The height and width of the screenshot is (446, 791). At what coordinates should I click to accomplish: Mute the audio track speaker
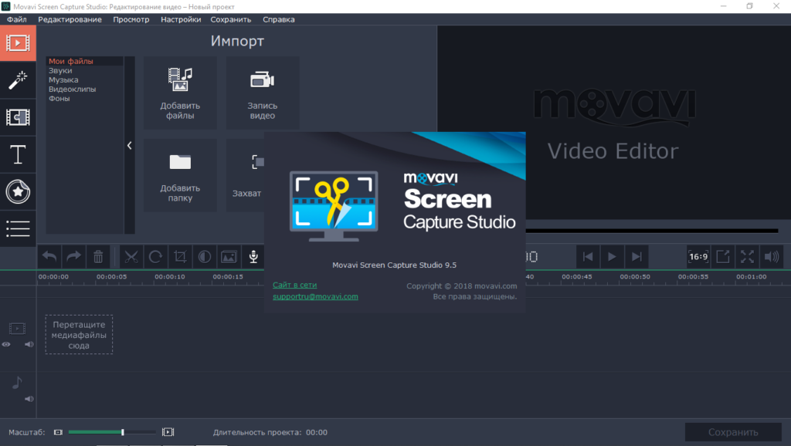point(29,399)
